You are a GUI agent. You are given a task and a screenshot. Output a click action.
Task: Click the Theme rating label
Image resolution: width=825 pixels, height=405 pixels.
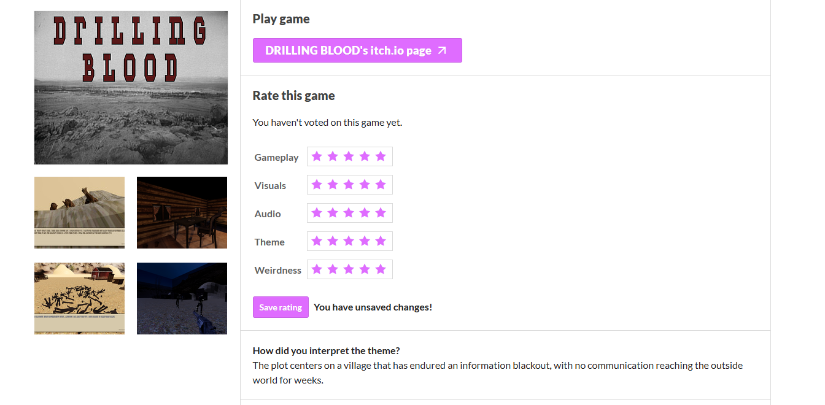pyautogui.click(x=269, y=242)
